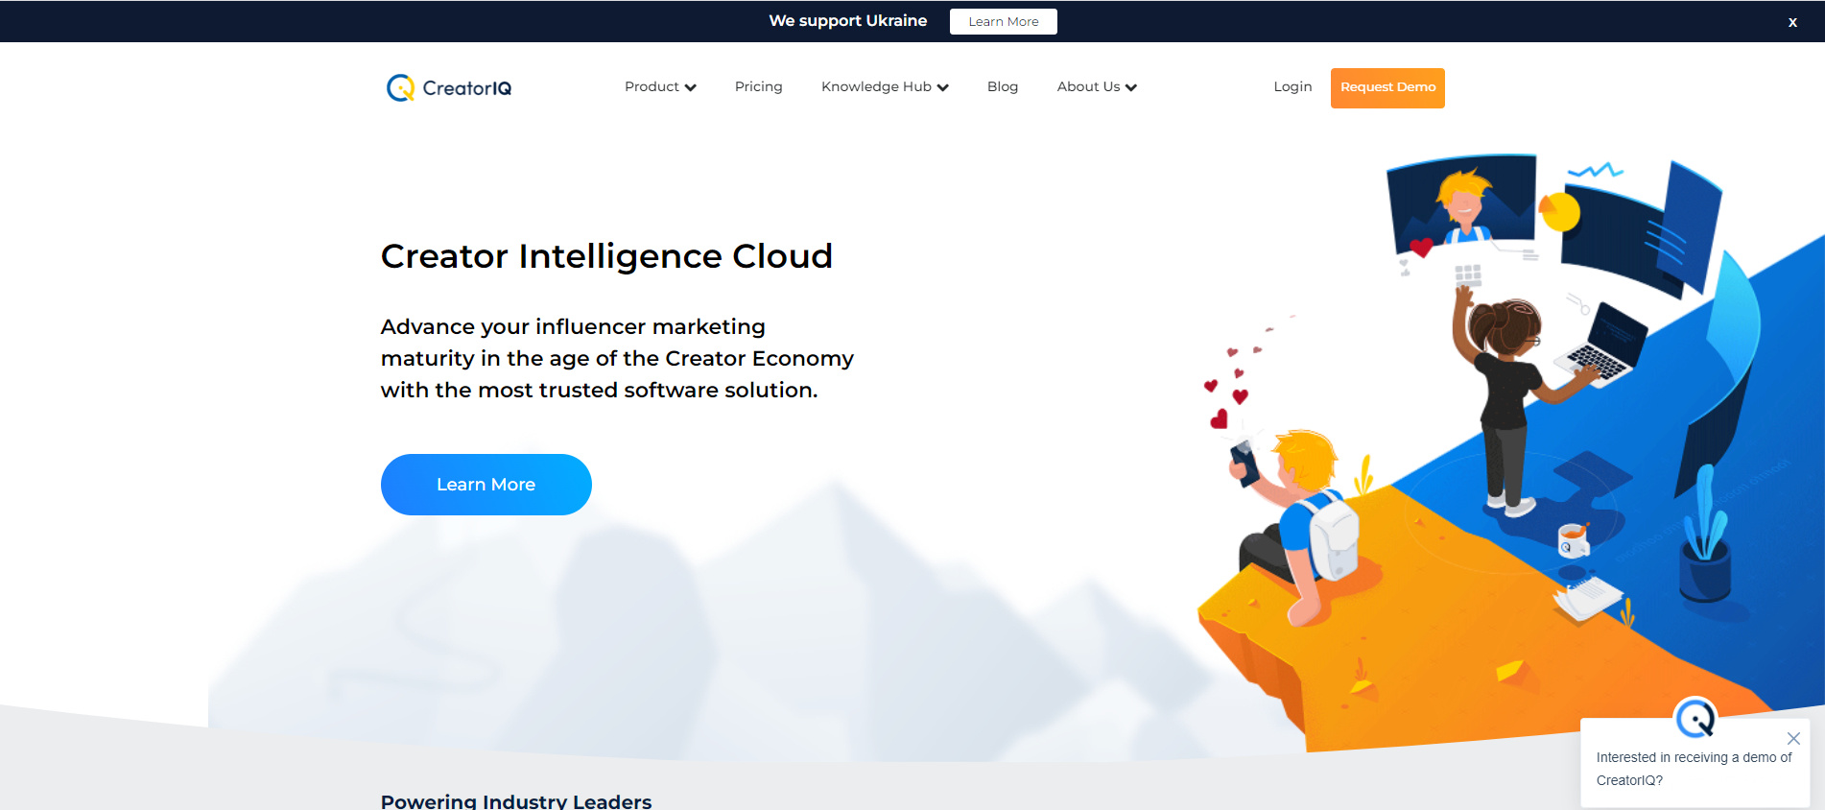Screen dimensions: 1825x810
Task: Click the 'Powering Industry Leaders' heading
Action: click(516, 801)
